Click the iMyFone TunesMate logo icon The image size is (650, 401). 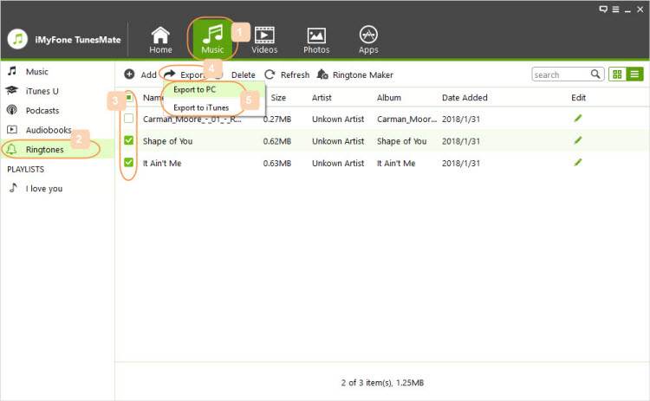17,39
